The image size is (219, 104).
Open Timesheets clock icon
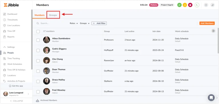tap(5, 20)
